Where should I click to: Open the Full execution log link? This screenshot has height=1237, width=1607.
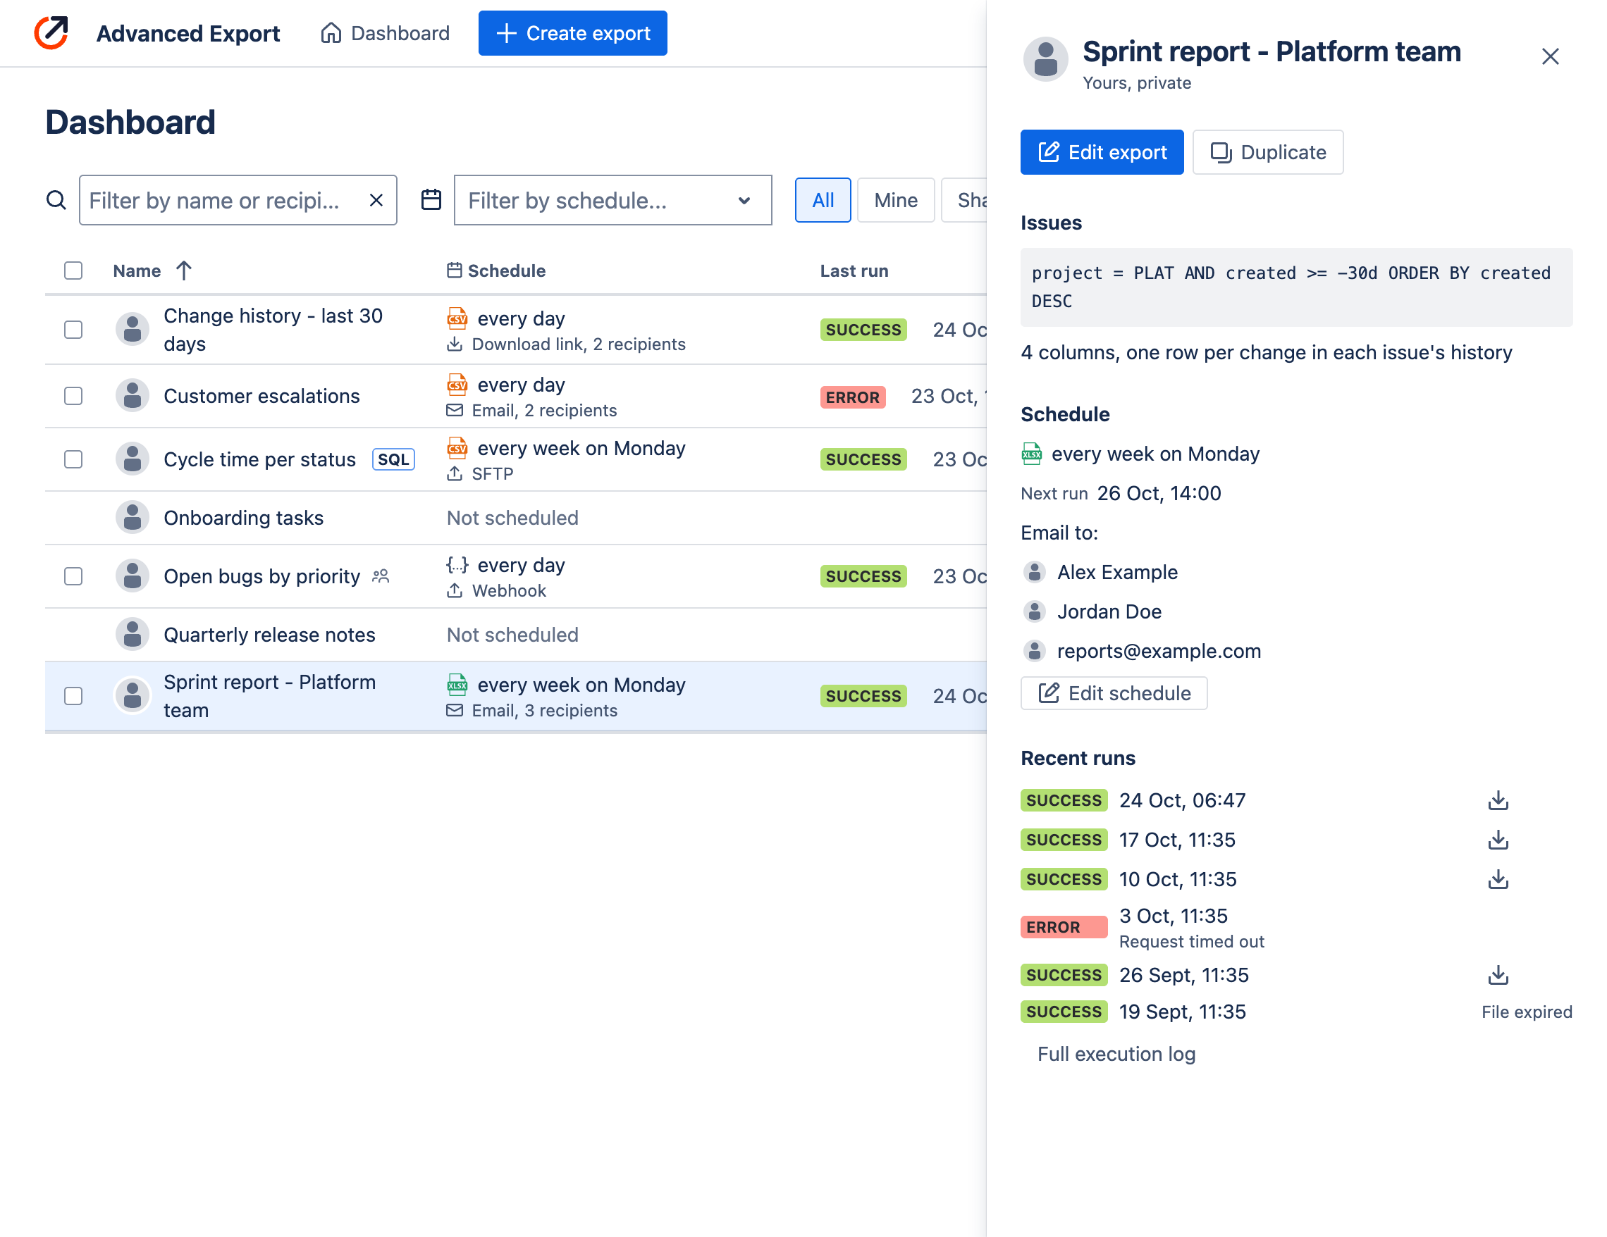(x=1116, y=1054)
